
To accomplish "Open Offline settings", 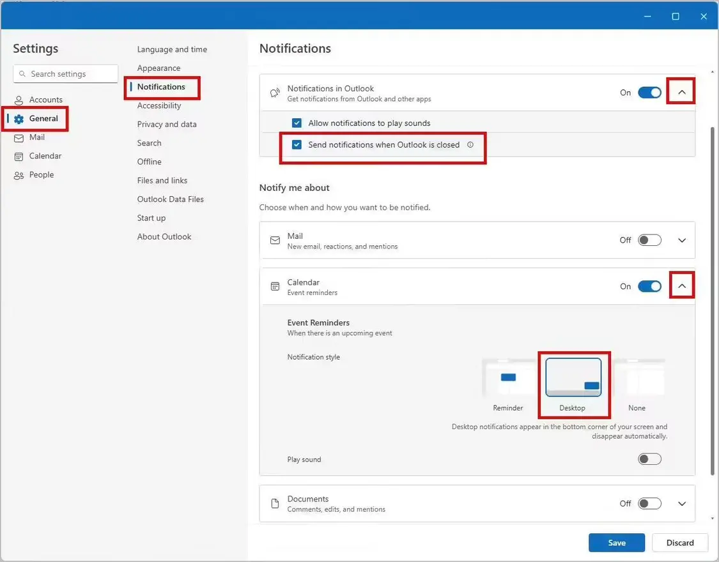I will tap(149, 162).
